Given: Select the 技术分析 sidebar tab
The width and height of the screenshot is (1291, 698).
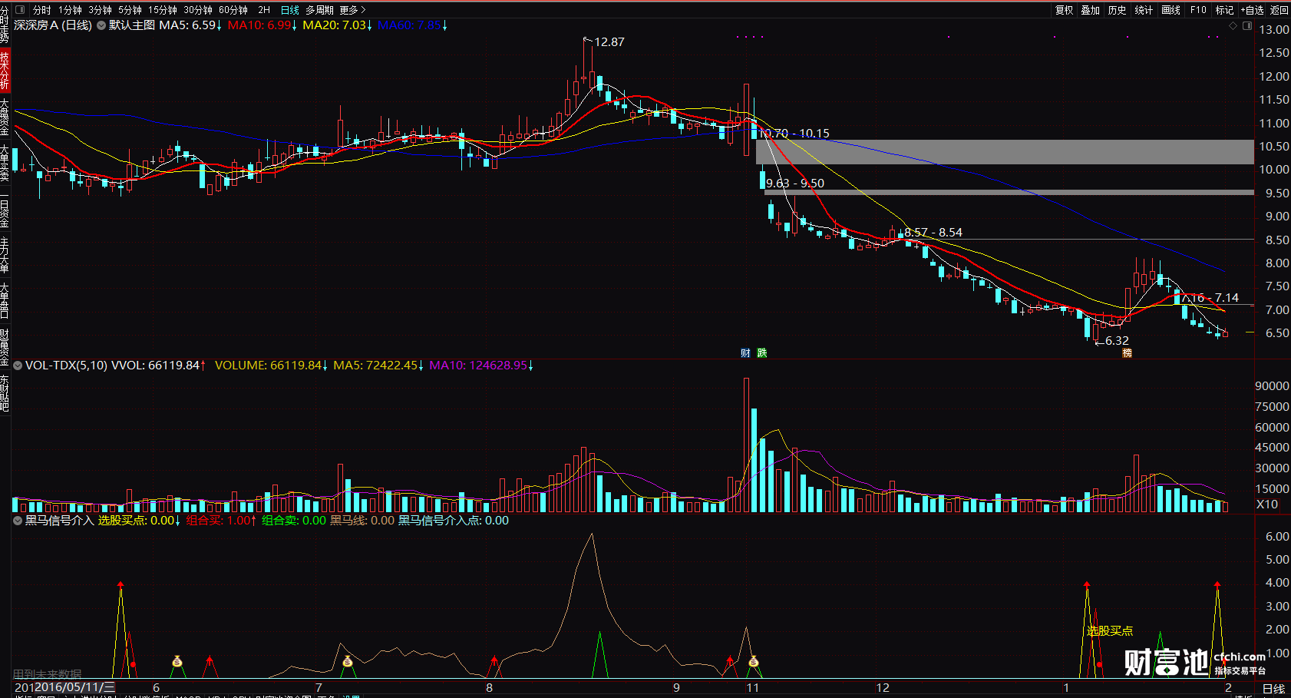Looking at the screenshot, I should [5, 70].
